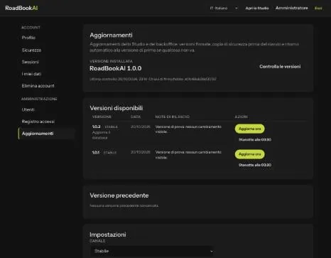Select Aggiornamenti sidebar item

click(46, 134)
